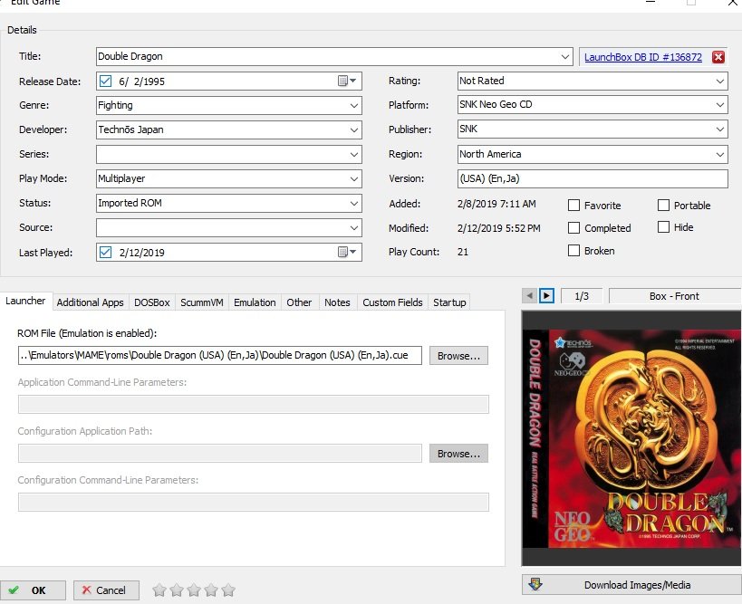Expand the Source dropdown
The width and height of the screenshot is (742, 604).
coord(354,228)
